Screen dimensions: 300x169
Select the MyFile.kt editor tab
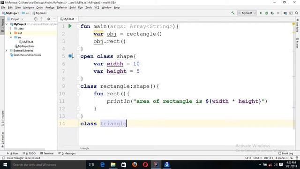pyautogui.click(x=68, y=19)
